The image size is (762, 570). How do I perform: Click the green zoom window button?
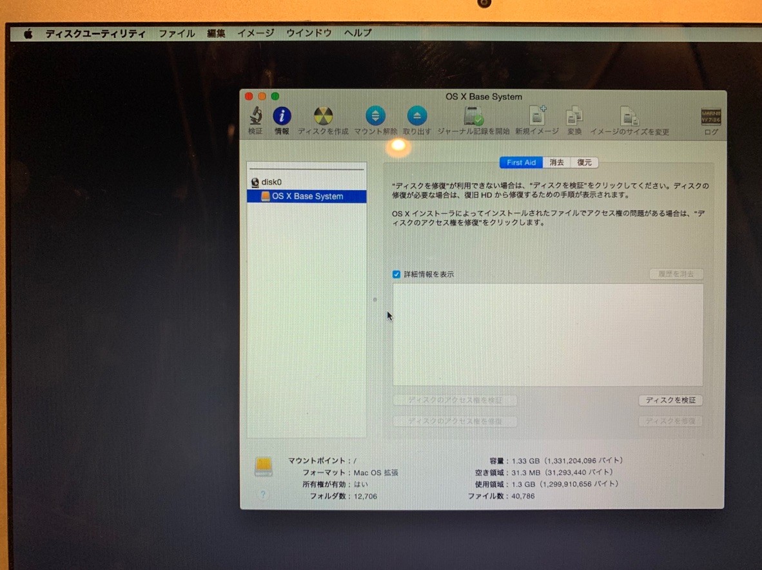point(275,96)
